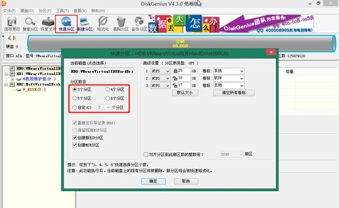Launch the Recover Files (恢复文件) tool
The image size is (339, 208).
pos(48,24)
